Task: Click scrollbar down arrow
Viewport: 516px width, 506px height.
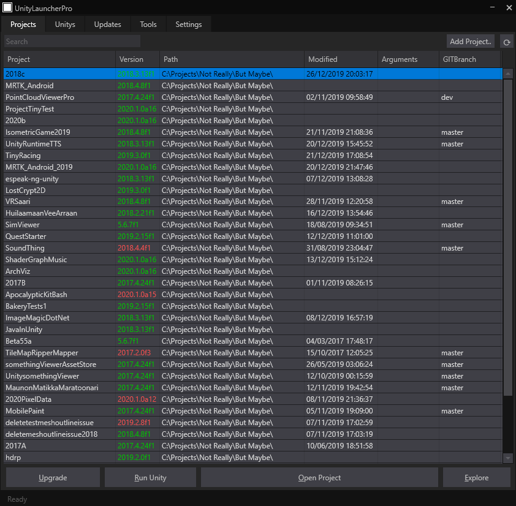Action: point(508,458)
